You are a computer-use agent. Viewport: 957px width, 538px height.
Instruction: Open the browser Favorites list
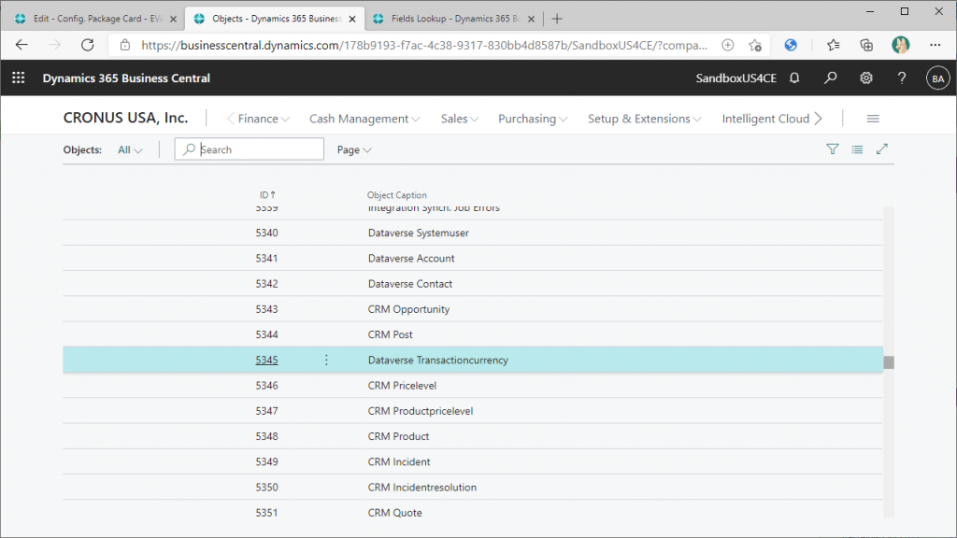(833, 45)
